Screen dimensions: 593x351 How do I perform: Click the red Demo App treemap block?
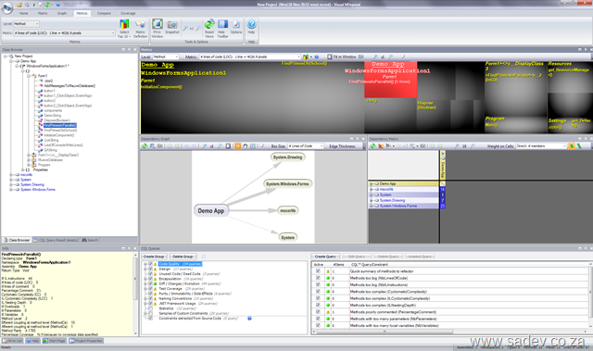tap(391, 80)
